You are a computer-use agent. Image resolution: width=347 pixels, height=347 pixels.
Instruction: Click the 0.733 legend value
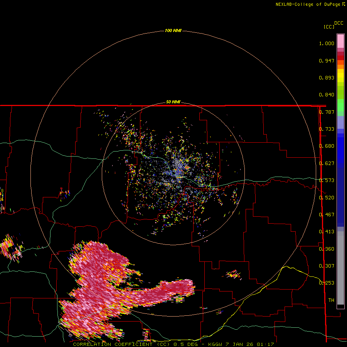[327, 129]
